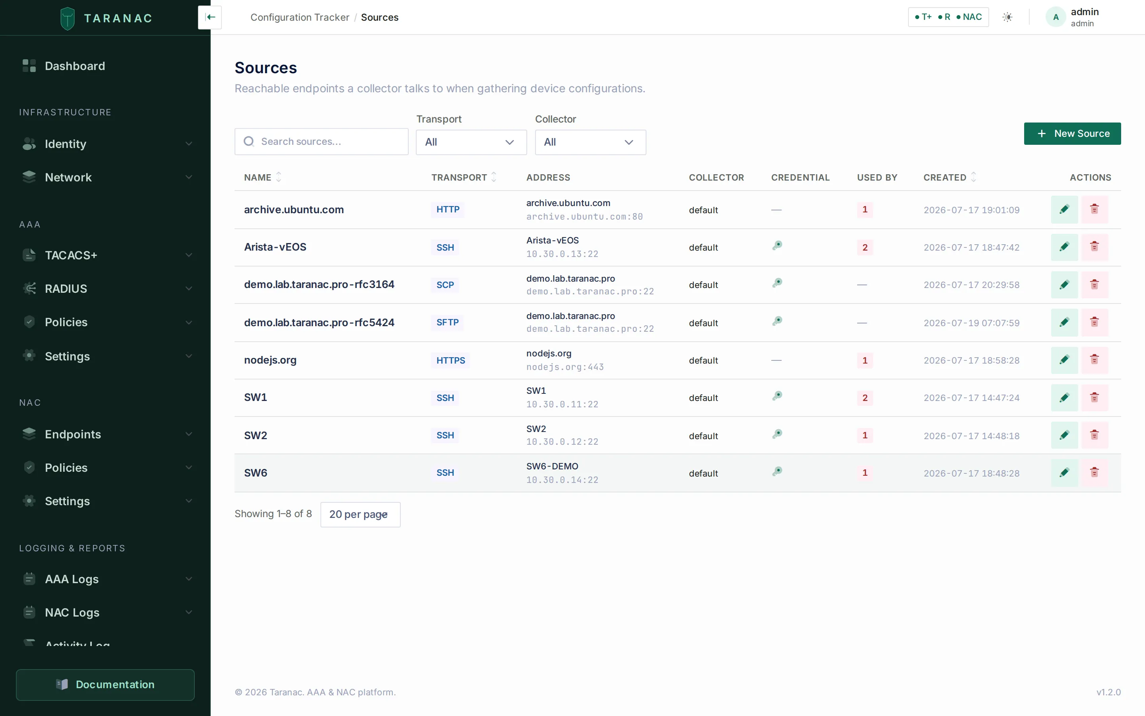Toggle the light/dark theme sun icon

point(1007,17)
